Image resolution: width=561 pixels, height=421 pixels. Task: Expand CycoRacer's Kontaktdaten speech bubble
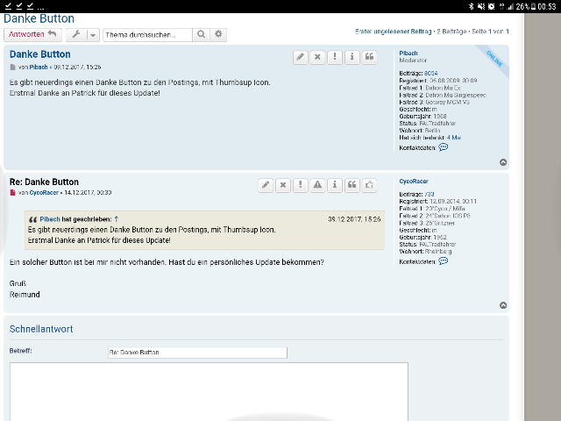(443, 261)
